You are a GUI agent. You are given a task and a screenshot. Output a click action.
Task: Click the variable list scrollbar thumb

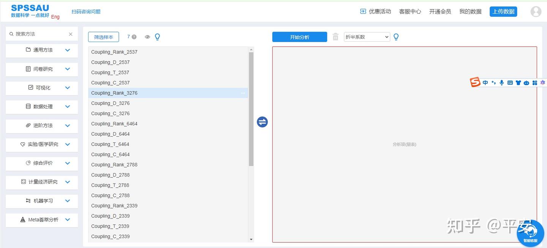pos(251,109)
